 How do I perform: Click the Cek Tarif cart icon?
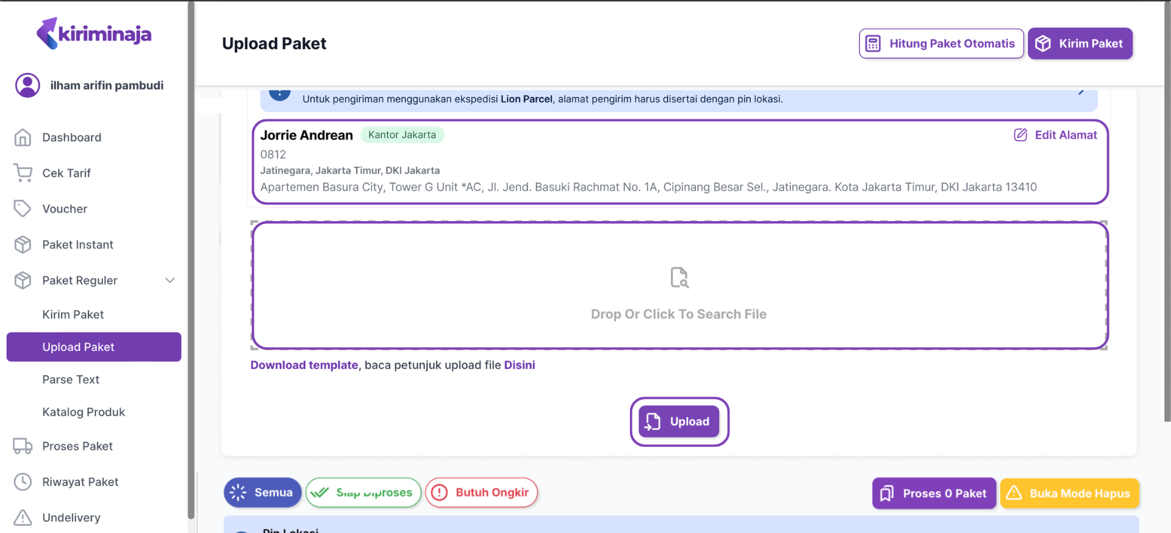pos(23,173)
